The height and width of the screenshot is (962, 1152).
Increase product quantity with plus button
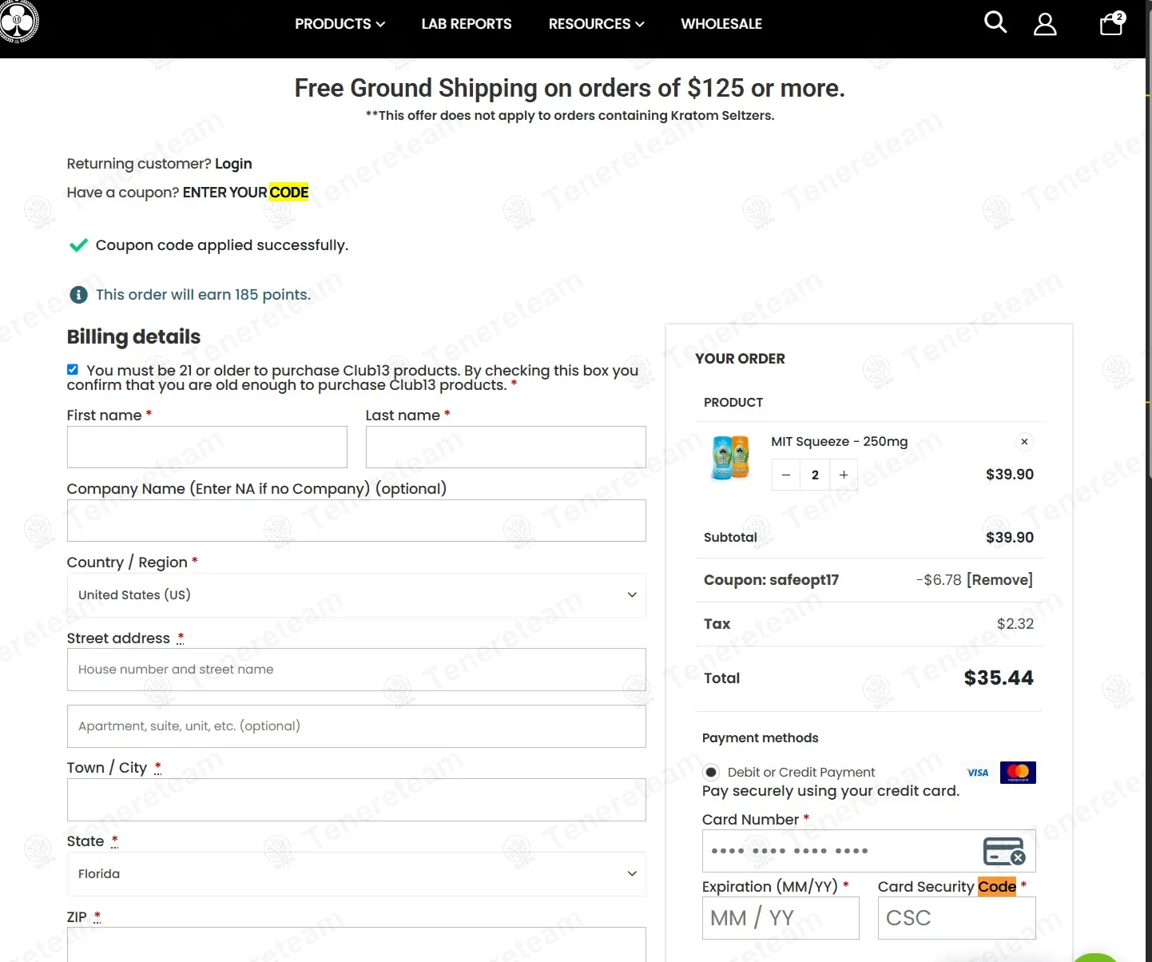[x=844, y=475]
